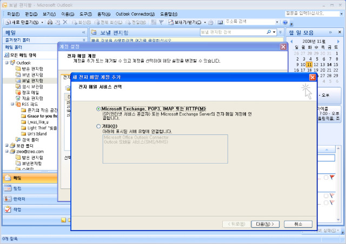This screenshot has height=244, width=346.
Task: Select date 11 in the calendar
Action: coord(309,65)
